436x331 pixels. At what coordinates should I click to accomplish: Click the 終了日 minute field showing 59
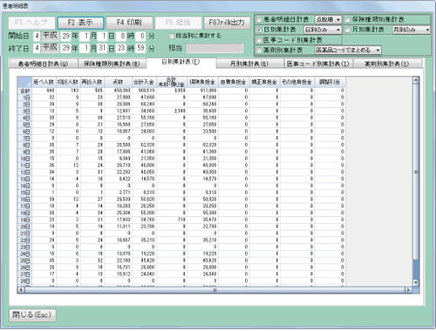(140, 48)
